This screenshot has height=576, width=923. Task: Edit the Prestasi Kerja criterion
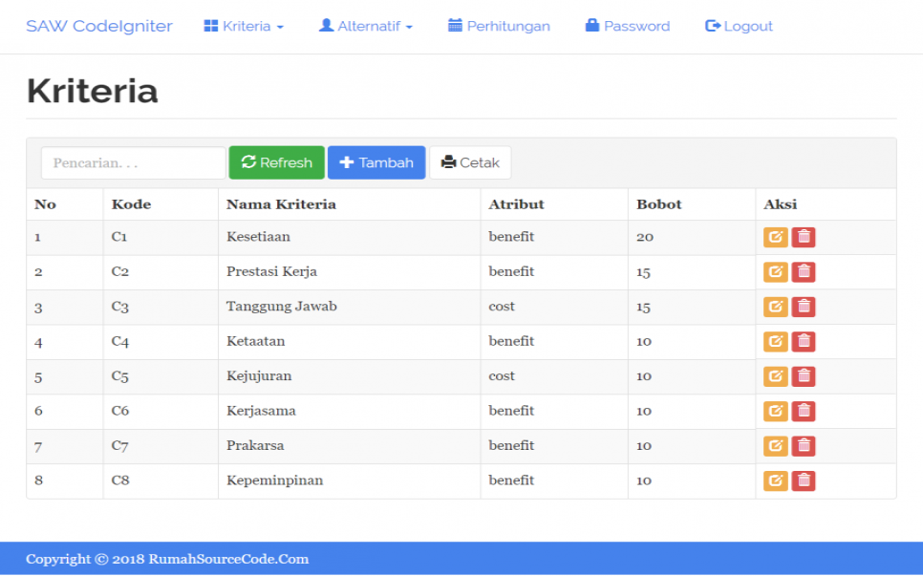775,272
